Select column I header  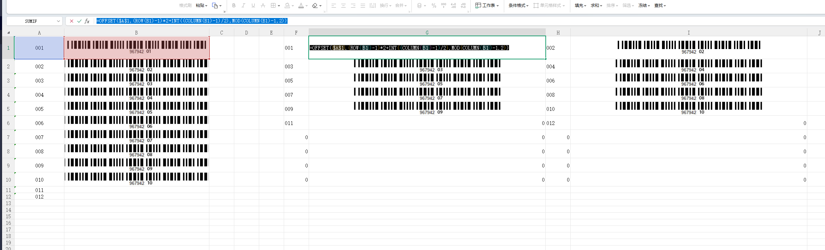click(689, 33)
